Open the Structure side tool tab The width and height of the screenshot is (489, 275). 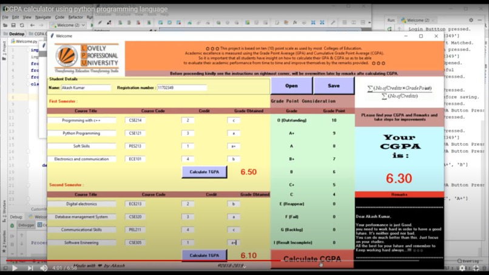pos(4,211)
